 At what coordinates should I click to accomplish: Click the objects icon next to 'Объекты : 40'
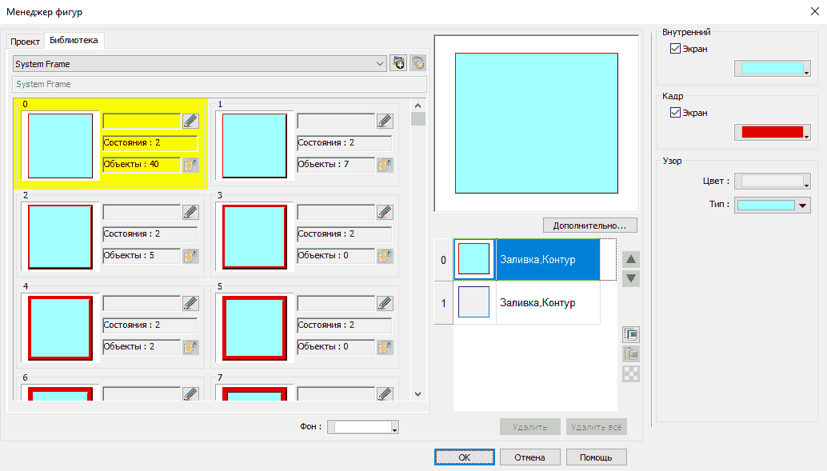pyautogui.click(x=190, y=165)
